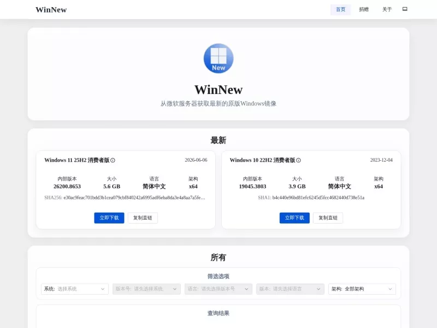Click the date 2023-12-04
The height and width of the screenshot is (328, 437).
point(381,160)
